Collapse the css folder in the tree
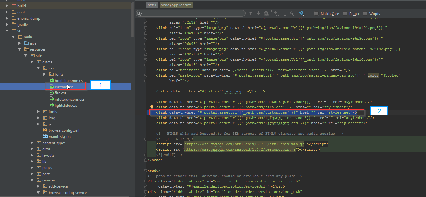The image size is (426, 197). point(38,68)
